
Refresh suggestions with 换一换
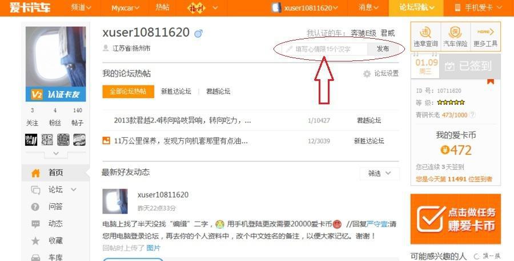(488, 256)
